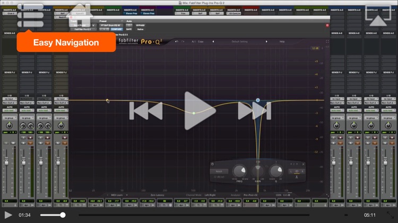This screenshot has width=398, height=223.
Task: Toggle the A/B state in Pro-Q 2
Action: 193,41
